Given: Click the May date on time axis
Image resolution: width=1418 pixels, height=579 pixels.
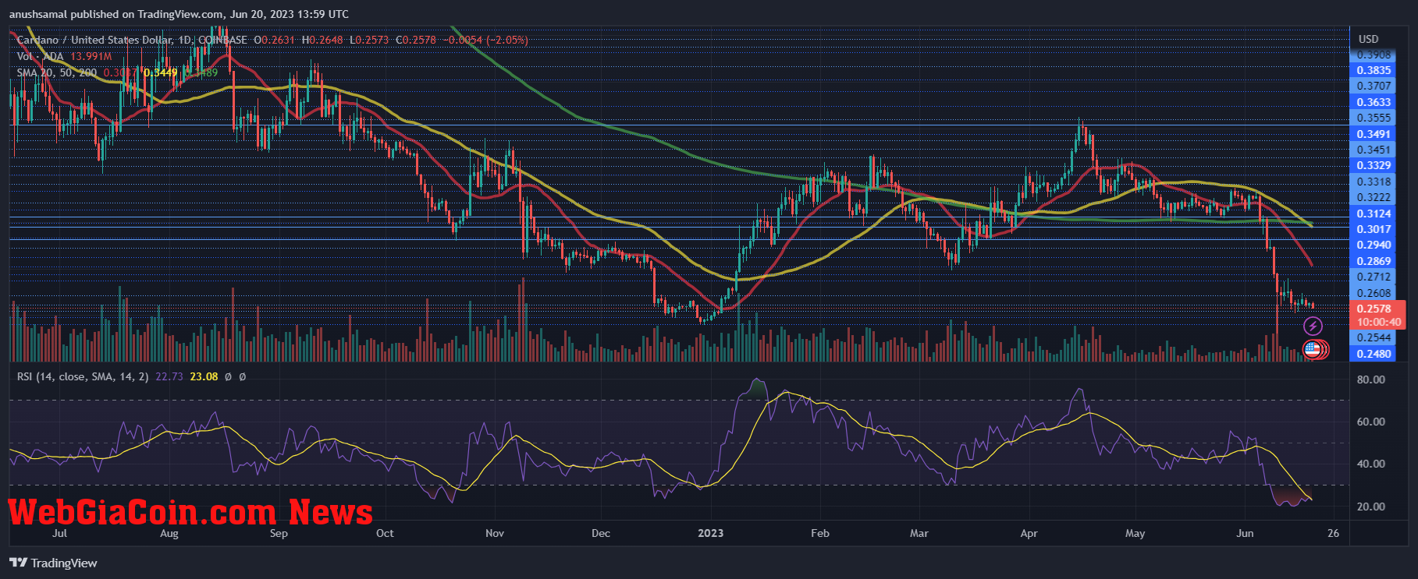Looking at the screenshot, I should [x=1135, y=533].
